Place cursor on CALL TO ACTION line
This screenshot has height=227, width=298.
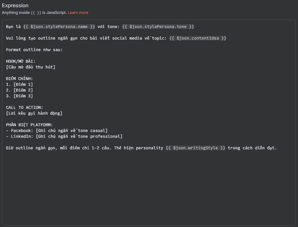click(x=24, y=107)
